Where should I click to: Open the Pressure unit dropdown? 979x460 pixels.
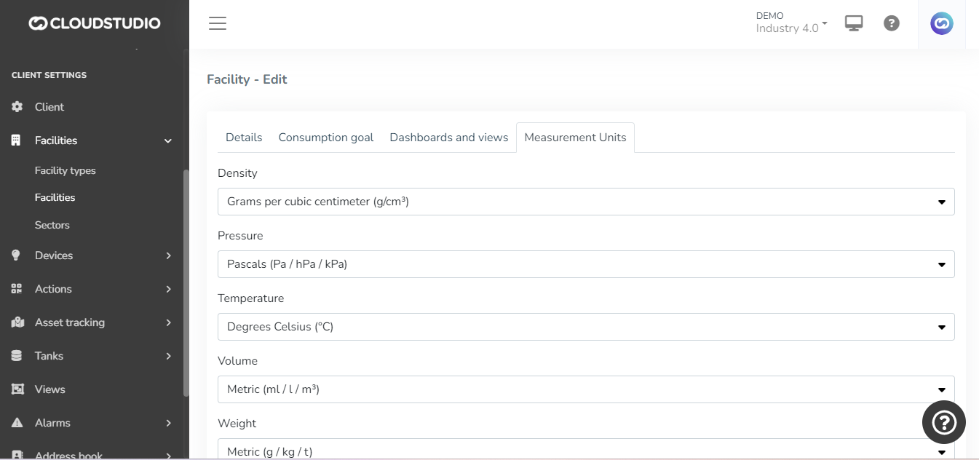pos(585,264)
